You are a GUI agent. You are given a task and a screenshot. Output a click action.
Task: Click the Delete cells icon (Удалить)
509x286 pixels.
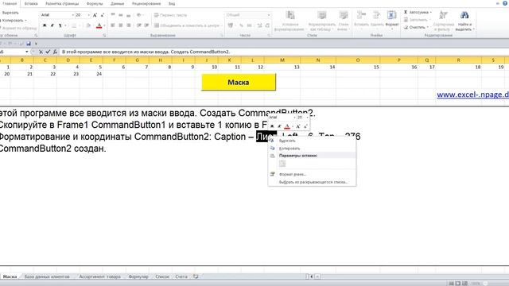[376, 15]
